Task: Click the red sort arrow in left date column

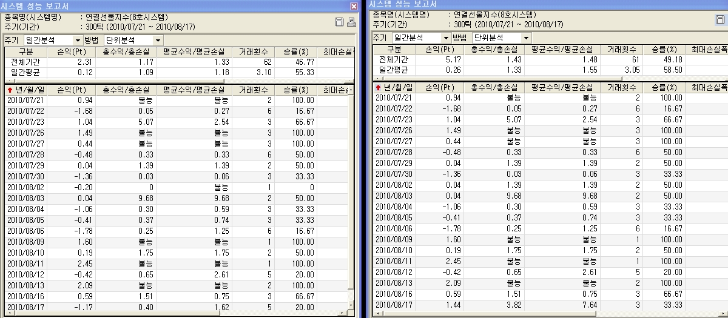Action: pyautogui.click(x=11, y=90)
